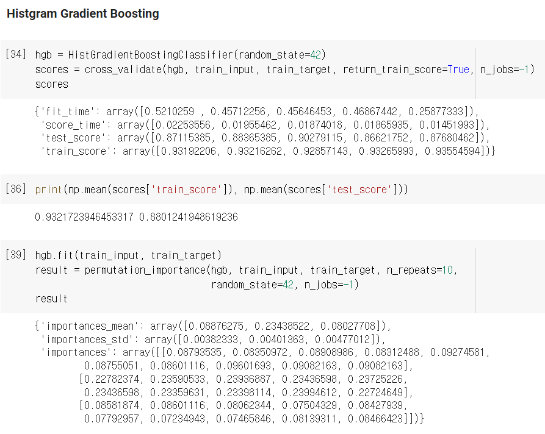The height and width of the screenshot is (434, 545).
Task: Click 'test_score' string in the print cell
Action: (359, 190)
